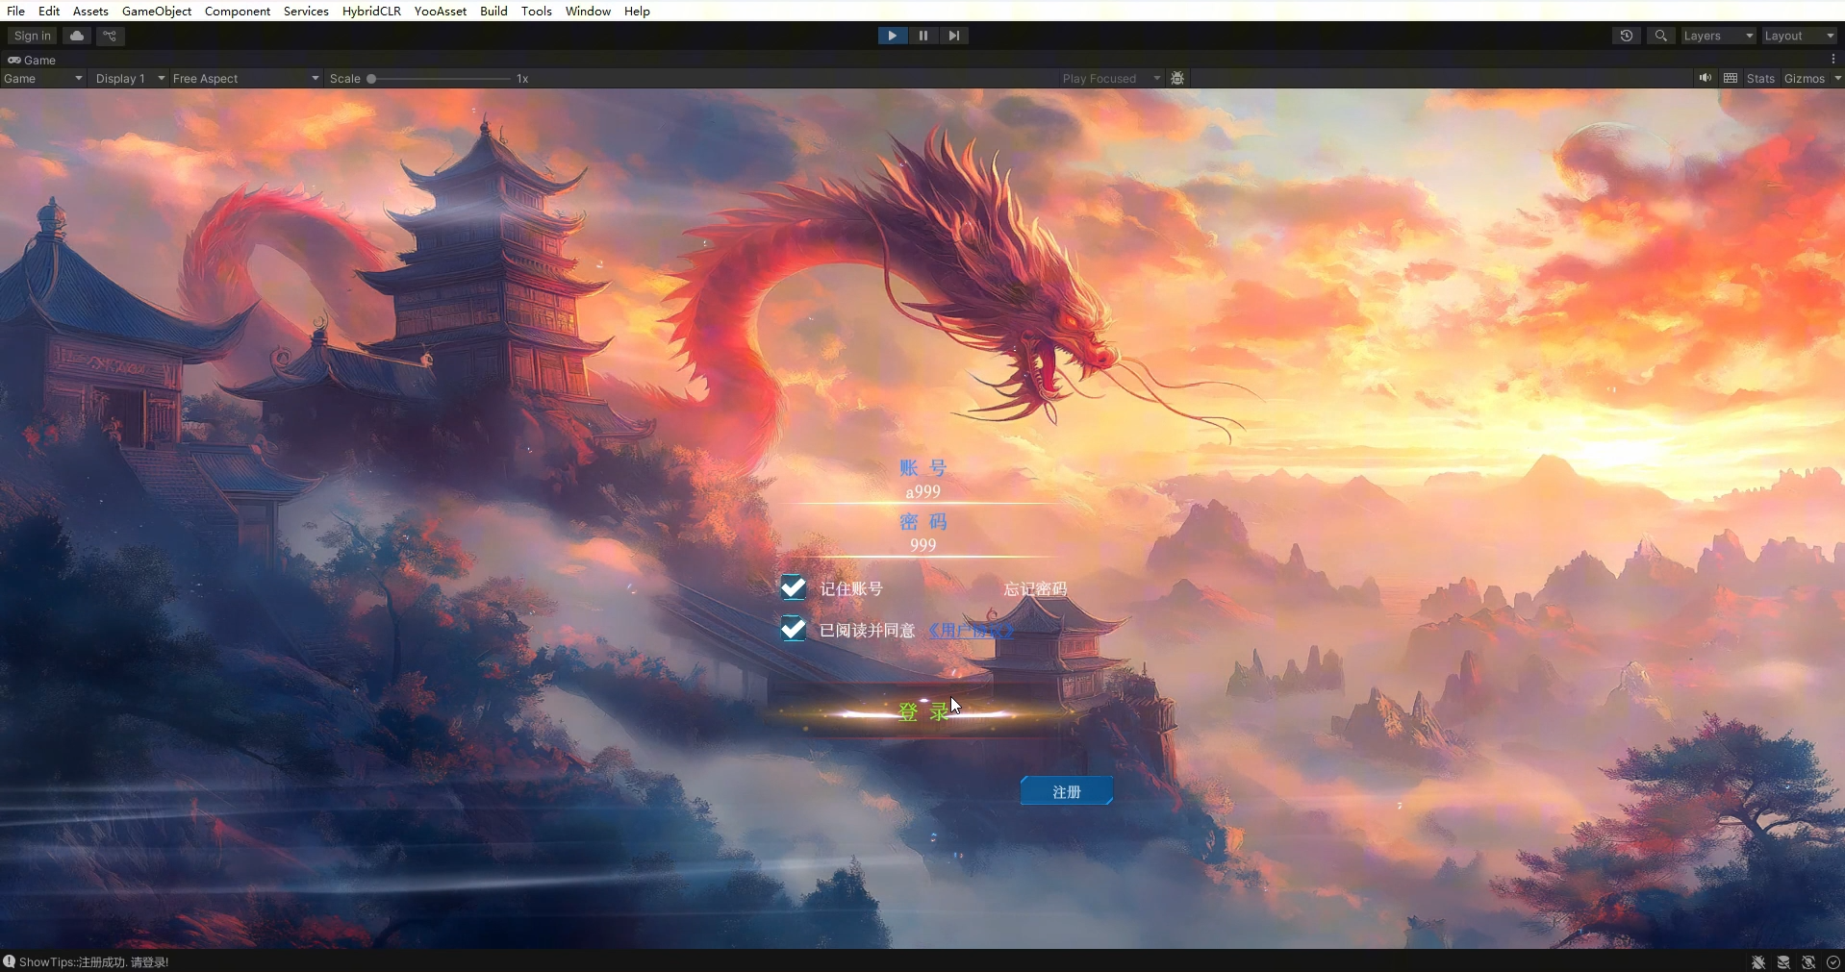Viewport: 1845px width, 972px height.
Task: Click the keyboard shortcuts icon beside Stats
Action: tap(1731, 78)
